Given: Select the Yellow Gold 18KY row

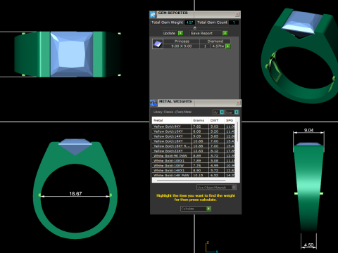Looking at the screenshot, I should (194, 141).
